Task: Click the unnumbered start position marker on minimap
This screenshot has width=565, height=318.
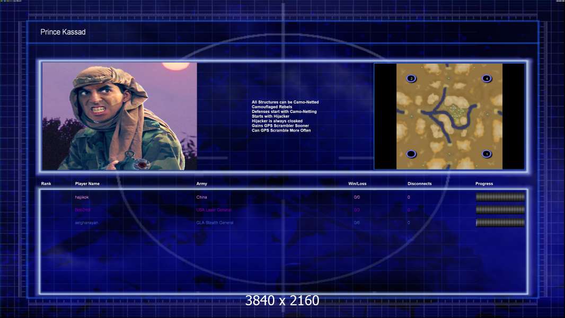Action: 411,154
